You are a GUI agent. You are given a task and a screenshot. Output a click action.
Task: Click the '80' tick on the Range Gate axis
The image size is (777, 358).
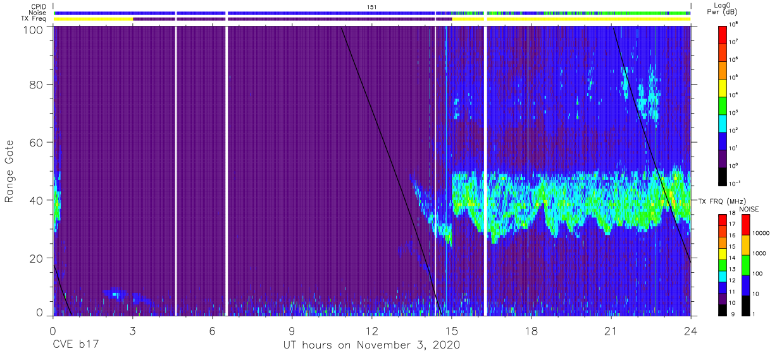point(37,85)
